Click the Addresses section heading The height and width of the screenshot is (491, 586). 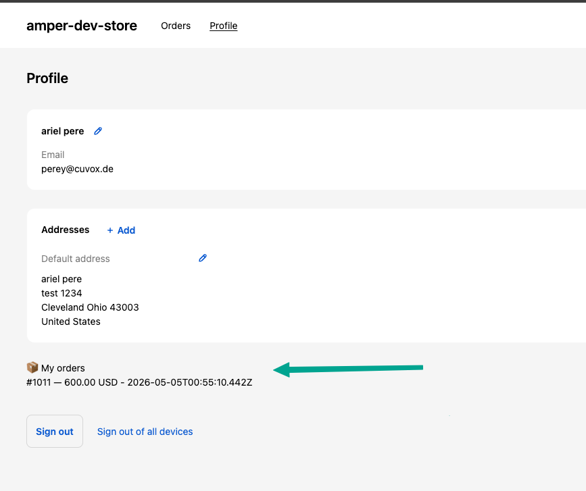tap(66, 230)
